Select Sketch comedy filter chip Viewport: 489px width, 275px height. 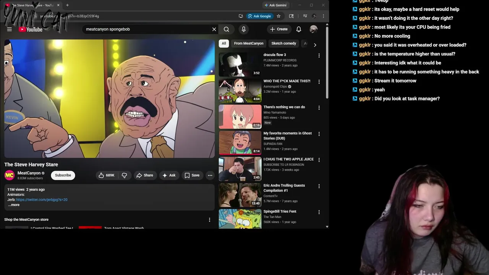tap(283, 44)
